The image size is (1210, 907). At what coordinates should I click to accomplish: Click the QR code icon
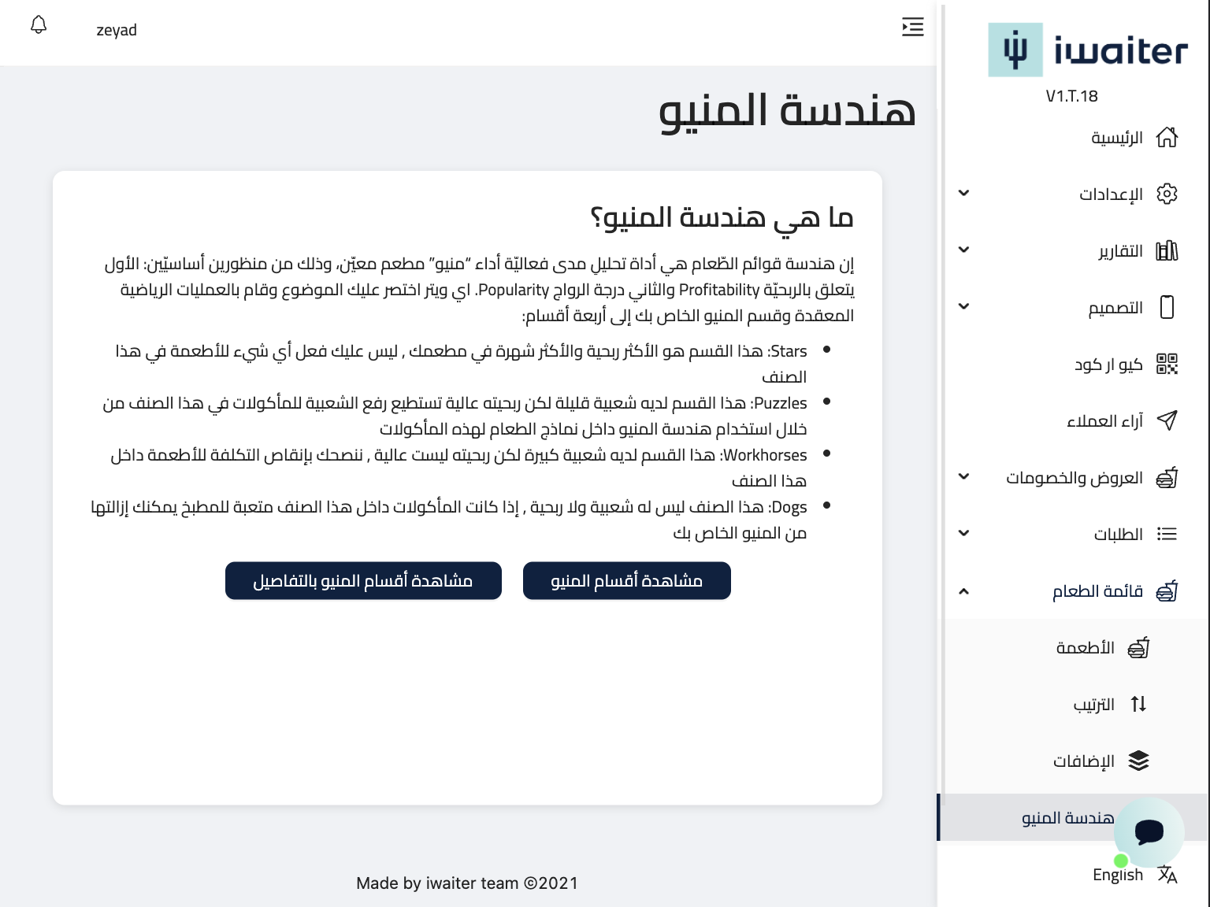(x=1167, y=364)
